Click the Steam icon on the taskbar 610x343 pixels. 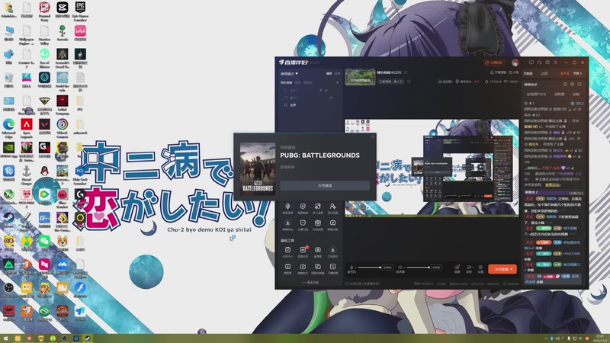click(88, 338)
